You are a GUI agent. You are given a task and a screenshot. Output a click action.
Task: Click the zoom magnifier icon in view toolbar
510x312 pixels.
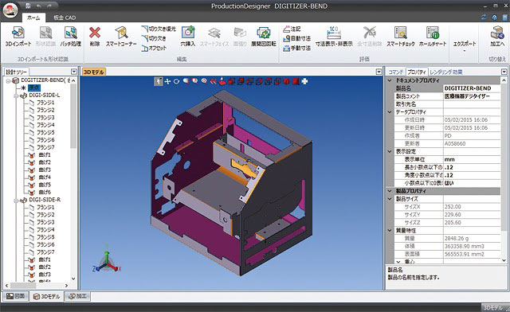point(204,81)
